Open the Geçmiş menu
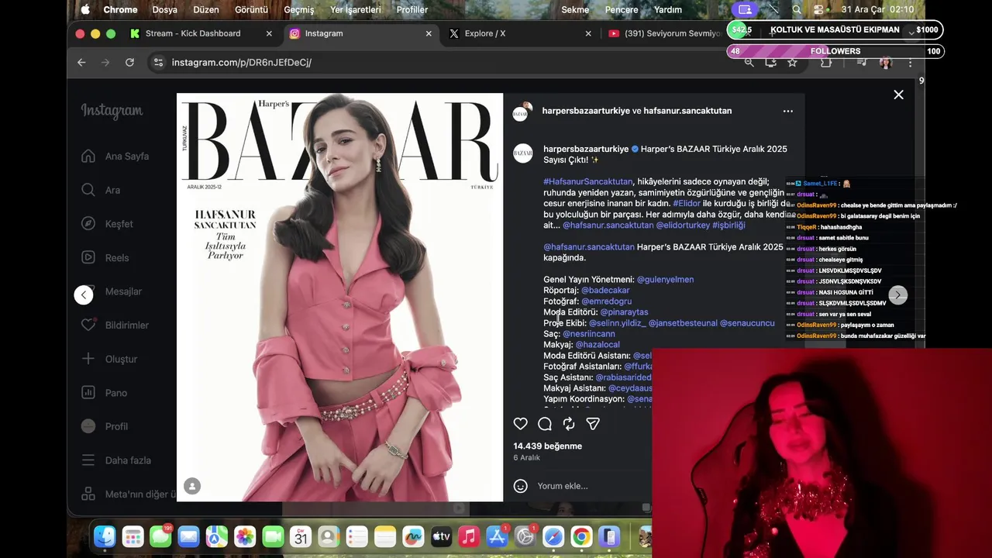The image size is (992, 558). [299, 9]
